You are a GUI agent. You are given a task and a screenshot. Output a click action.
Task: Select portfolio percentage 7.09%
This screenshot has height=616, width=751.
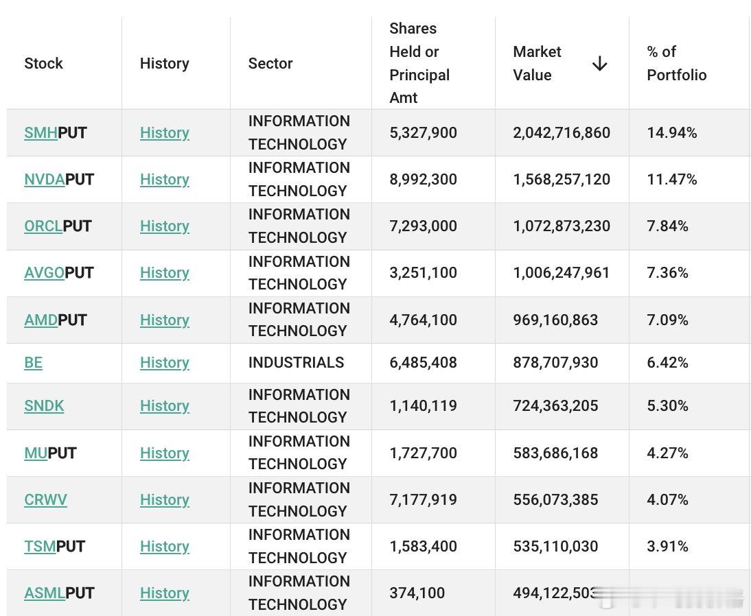pos(668,320)
